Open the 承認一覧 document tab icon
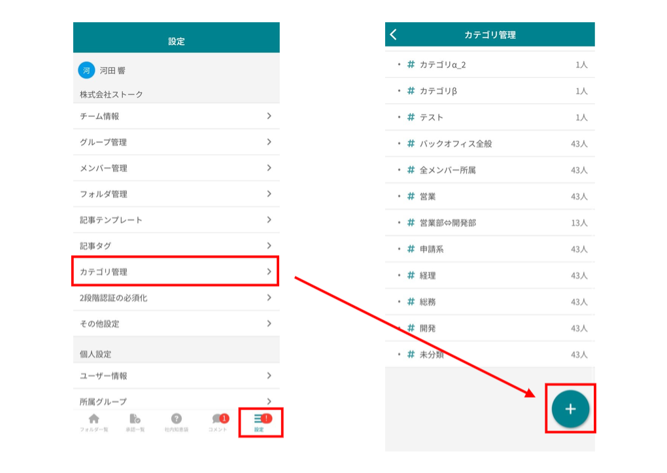 coord(135,419)
